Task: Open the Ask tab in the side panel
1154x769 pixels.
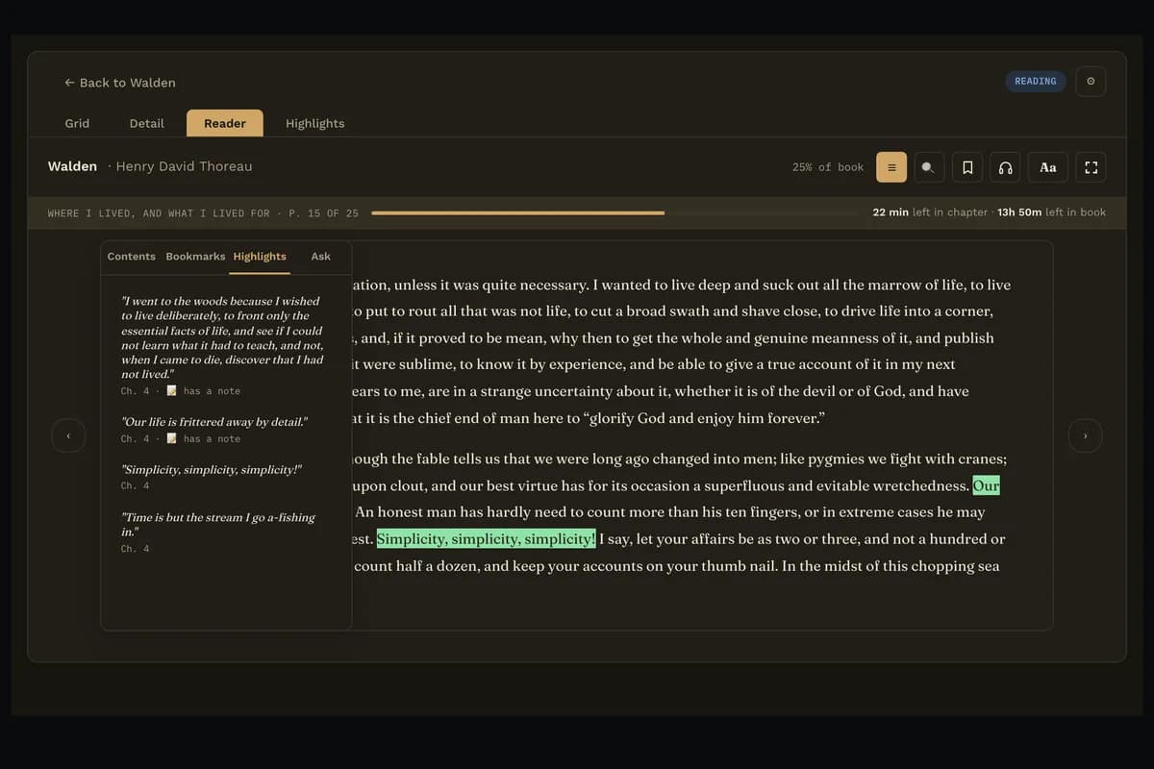Action: [321, 257]
